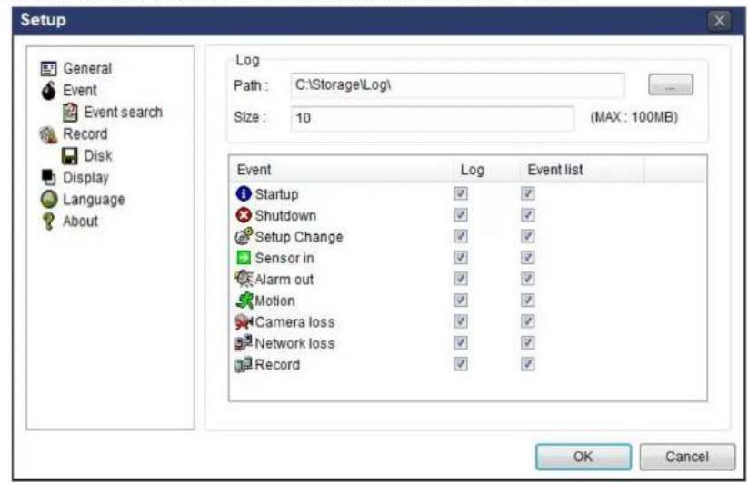Toggle Log checkbox for Shutdown

point(461,215)
